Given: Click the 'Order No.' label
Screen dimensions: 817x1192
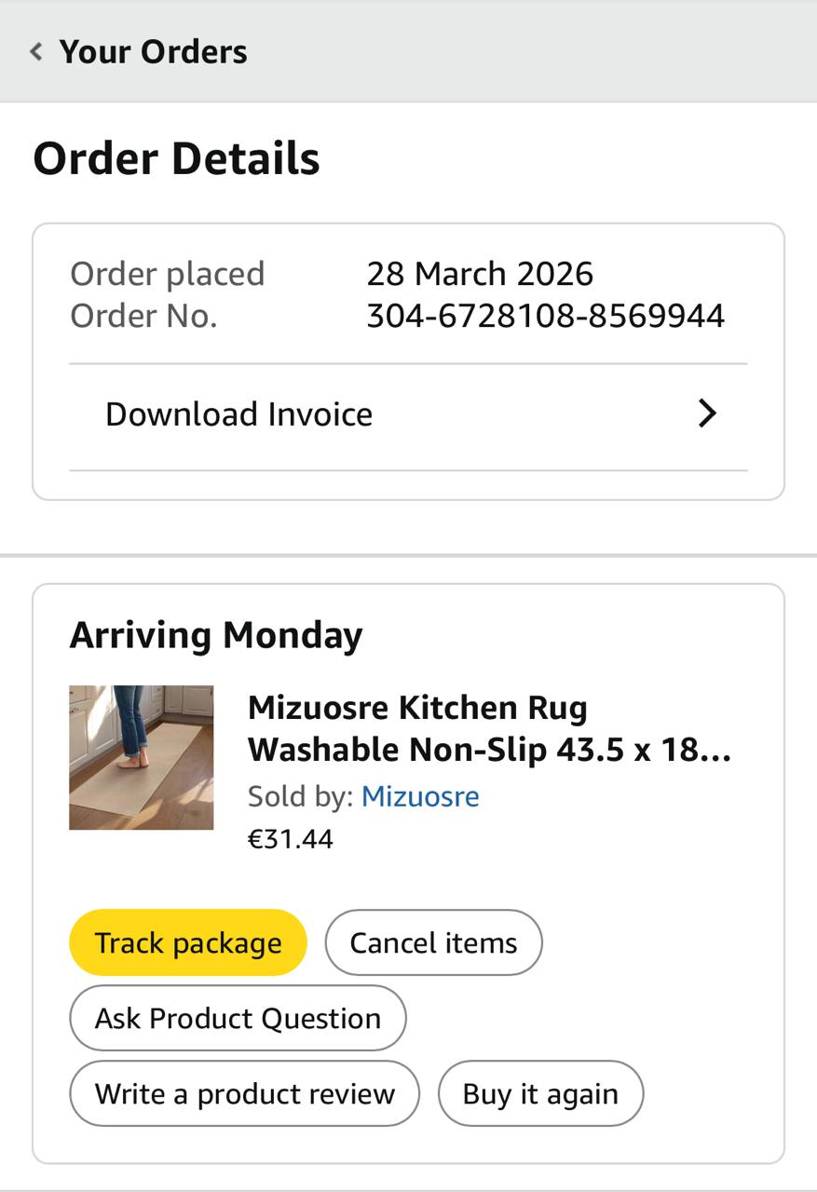Looking at the screenshot, I should click(x=143, y=316).
